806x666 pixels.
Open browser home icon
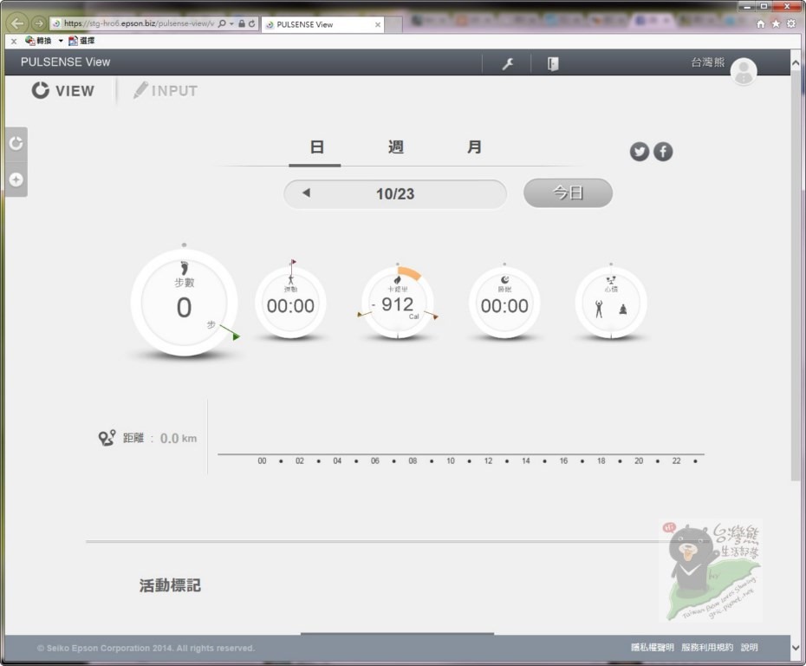pos(761,23)
